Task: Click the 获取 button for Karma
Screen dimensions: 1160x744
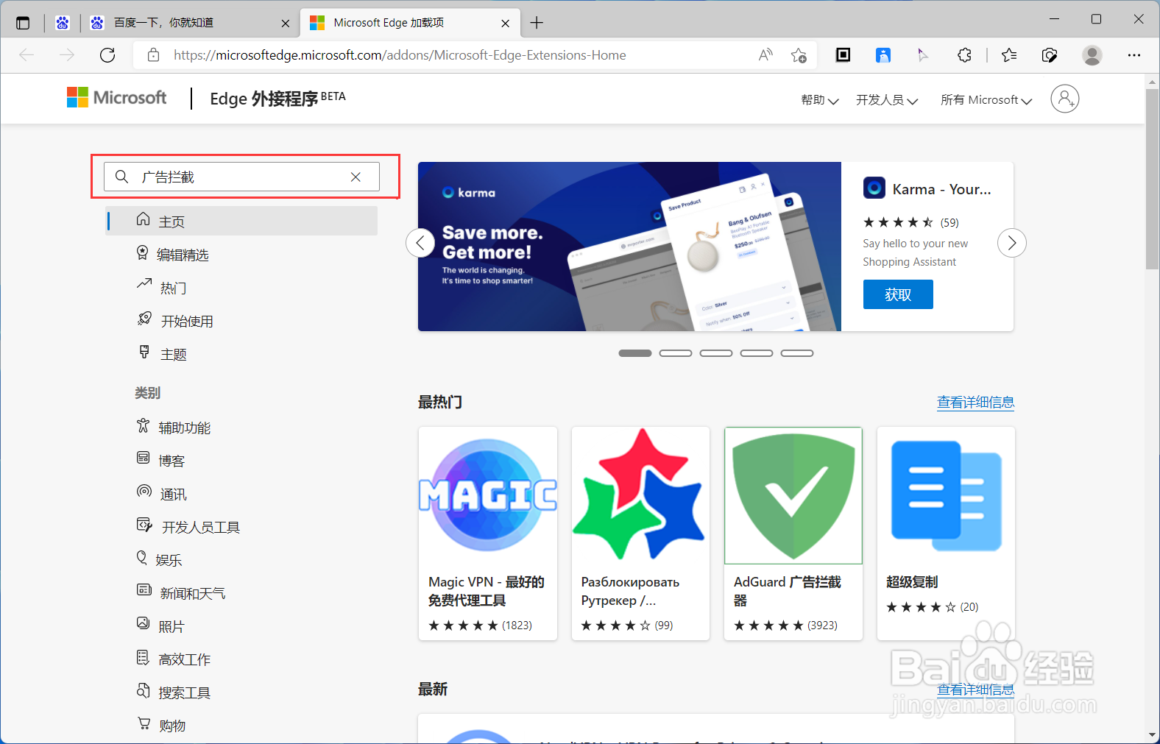Action: (898, 294)
